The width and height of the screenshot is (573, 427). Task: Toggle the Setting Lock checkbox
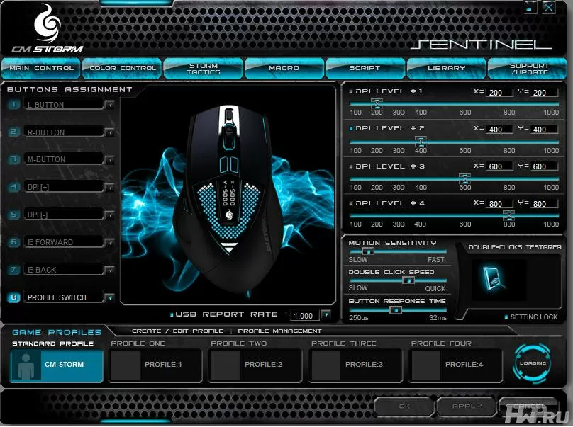tap(506, 317)
